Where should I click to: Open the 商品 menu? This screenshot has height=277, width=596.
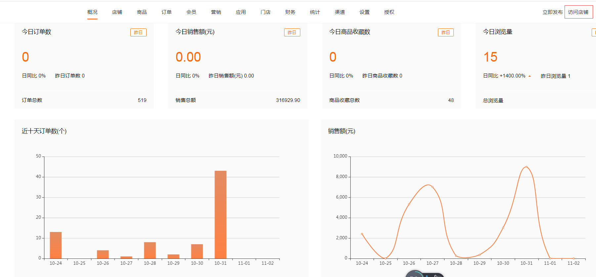(x=142, y=12)
